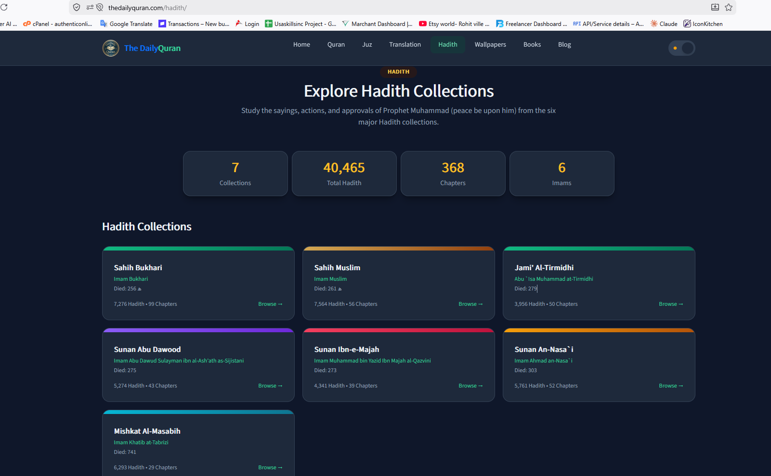Viewport: 771px width, 476px height.
Task: Browse the Sahih Bukhari collection
Action: [x=270, y=304]
